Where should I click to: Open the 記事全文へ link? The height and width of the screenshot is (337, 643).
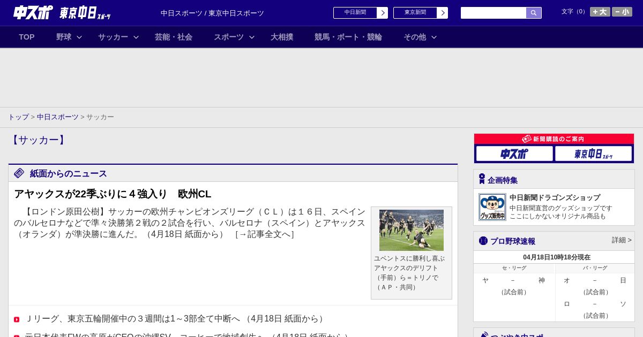(x=265, y=234)
